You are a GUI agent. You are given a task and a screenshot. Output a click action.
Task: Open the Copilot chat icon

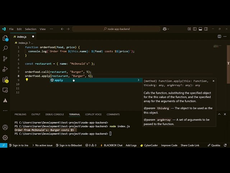165,29
